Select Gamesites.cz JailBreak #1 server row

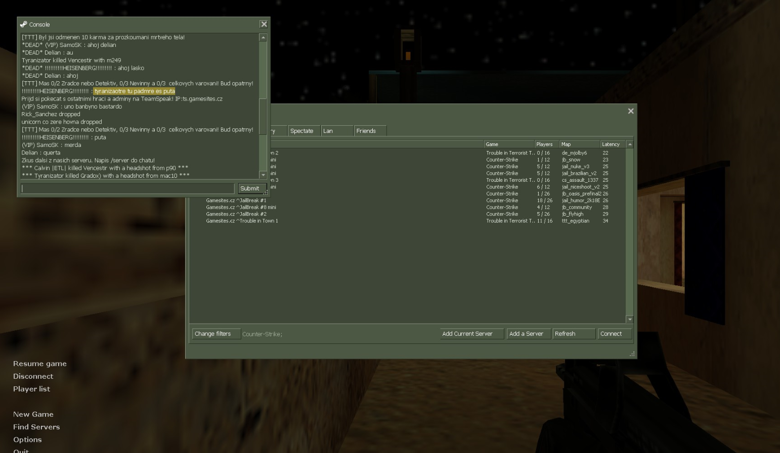pos(407,200)
